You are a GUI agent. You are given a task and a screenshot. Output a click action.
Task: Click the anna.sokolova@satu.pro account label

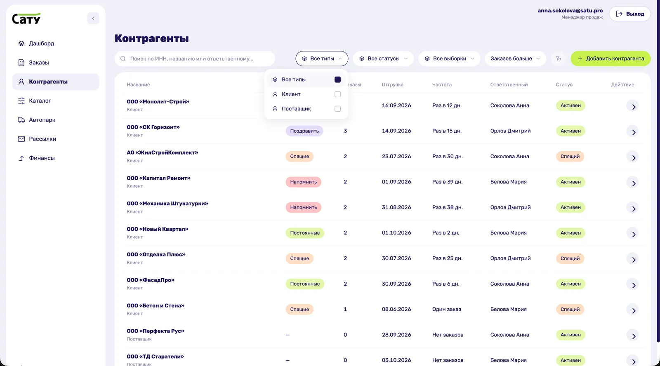coord(570,11)
